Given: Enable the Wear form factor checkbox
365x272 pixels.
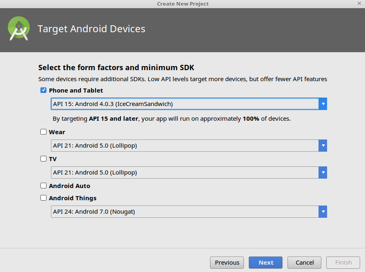Looking at the screenshot, I should click(43, 132).
